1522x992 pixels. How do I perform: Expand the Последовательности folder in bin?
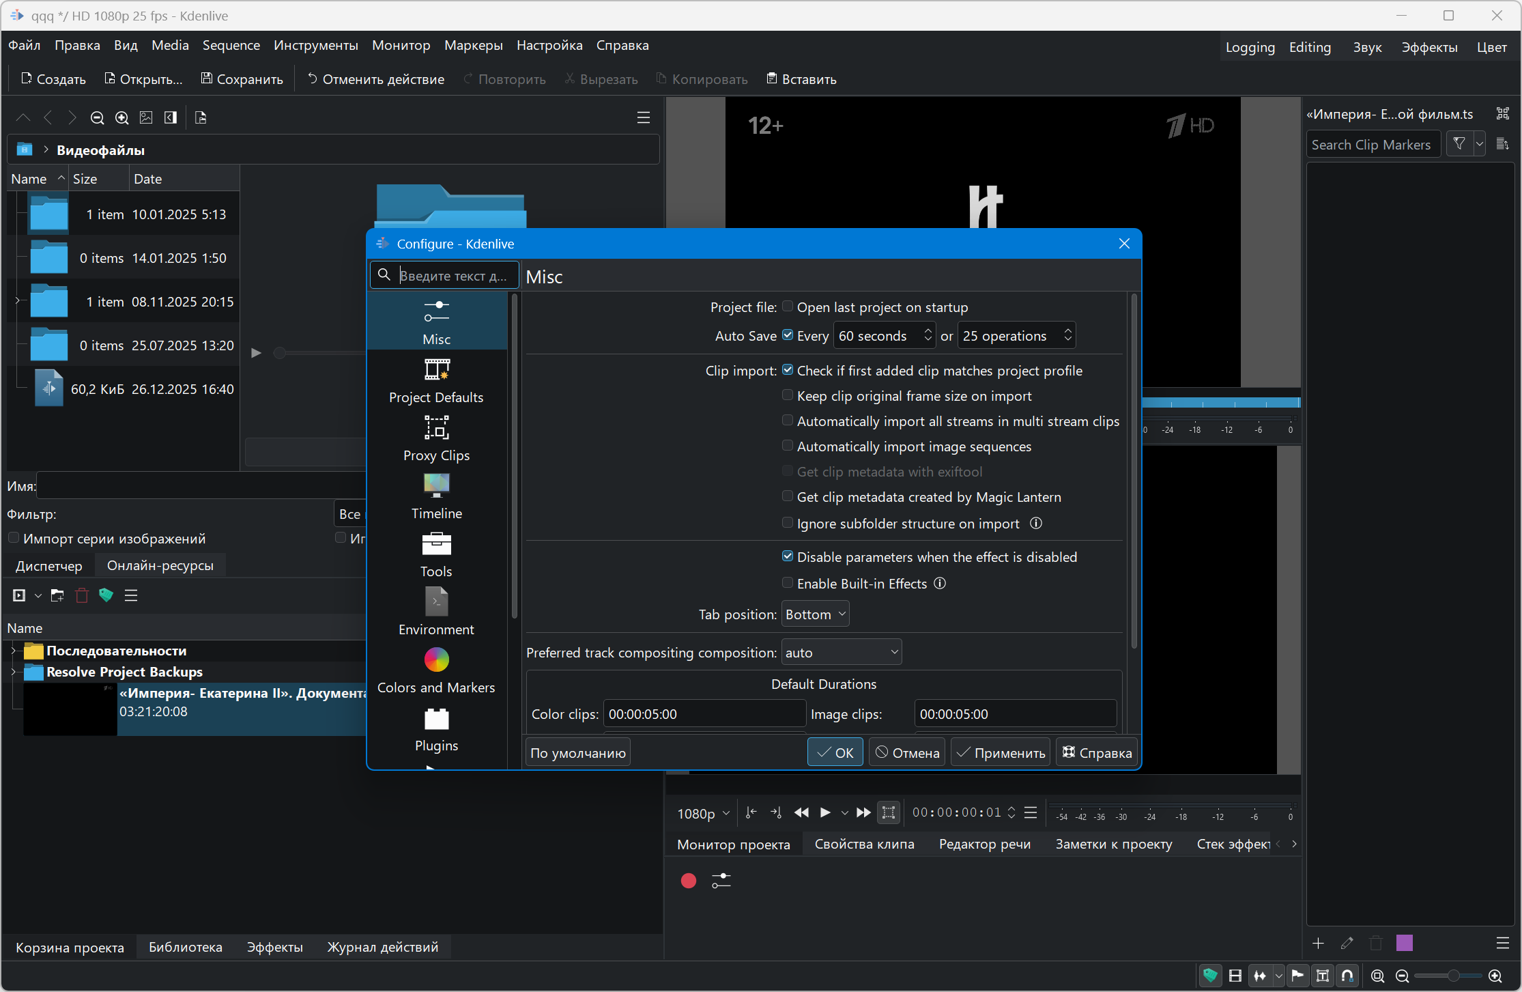pos(13,651)
